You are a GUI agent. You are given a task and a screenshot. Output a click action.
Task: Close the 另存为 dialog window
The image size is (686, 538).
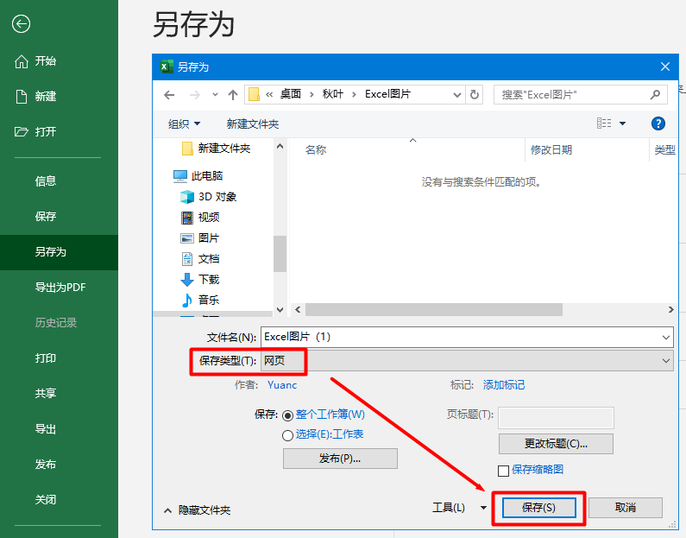coord(665,67)
